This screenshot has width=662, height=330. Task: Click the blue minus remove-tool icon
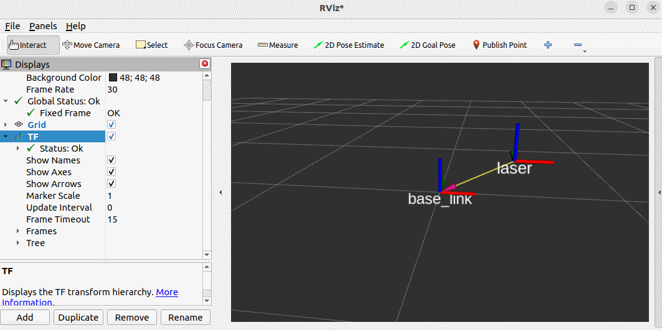(579, 45)
